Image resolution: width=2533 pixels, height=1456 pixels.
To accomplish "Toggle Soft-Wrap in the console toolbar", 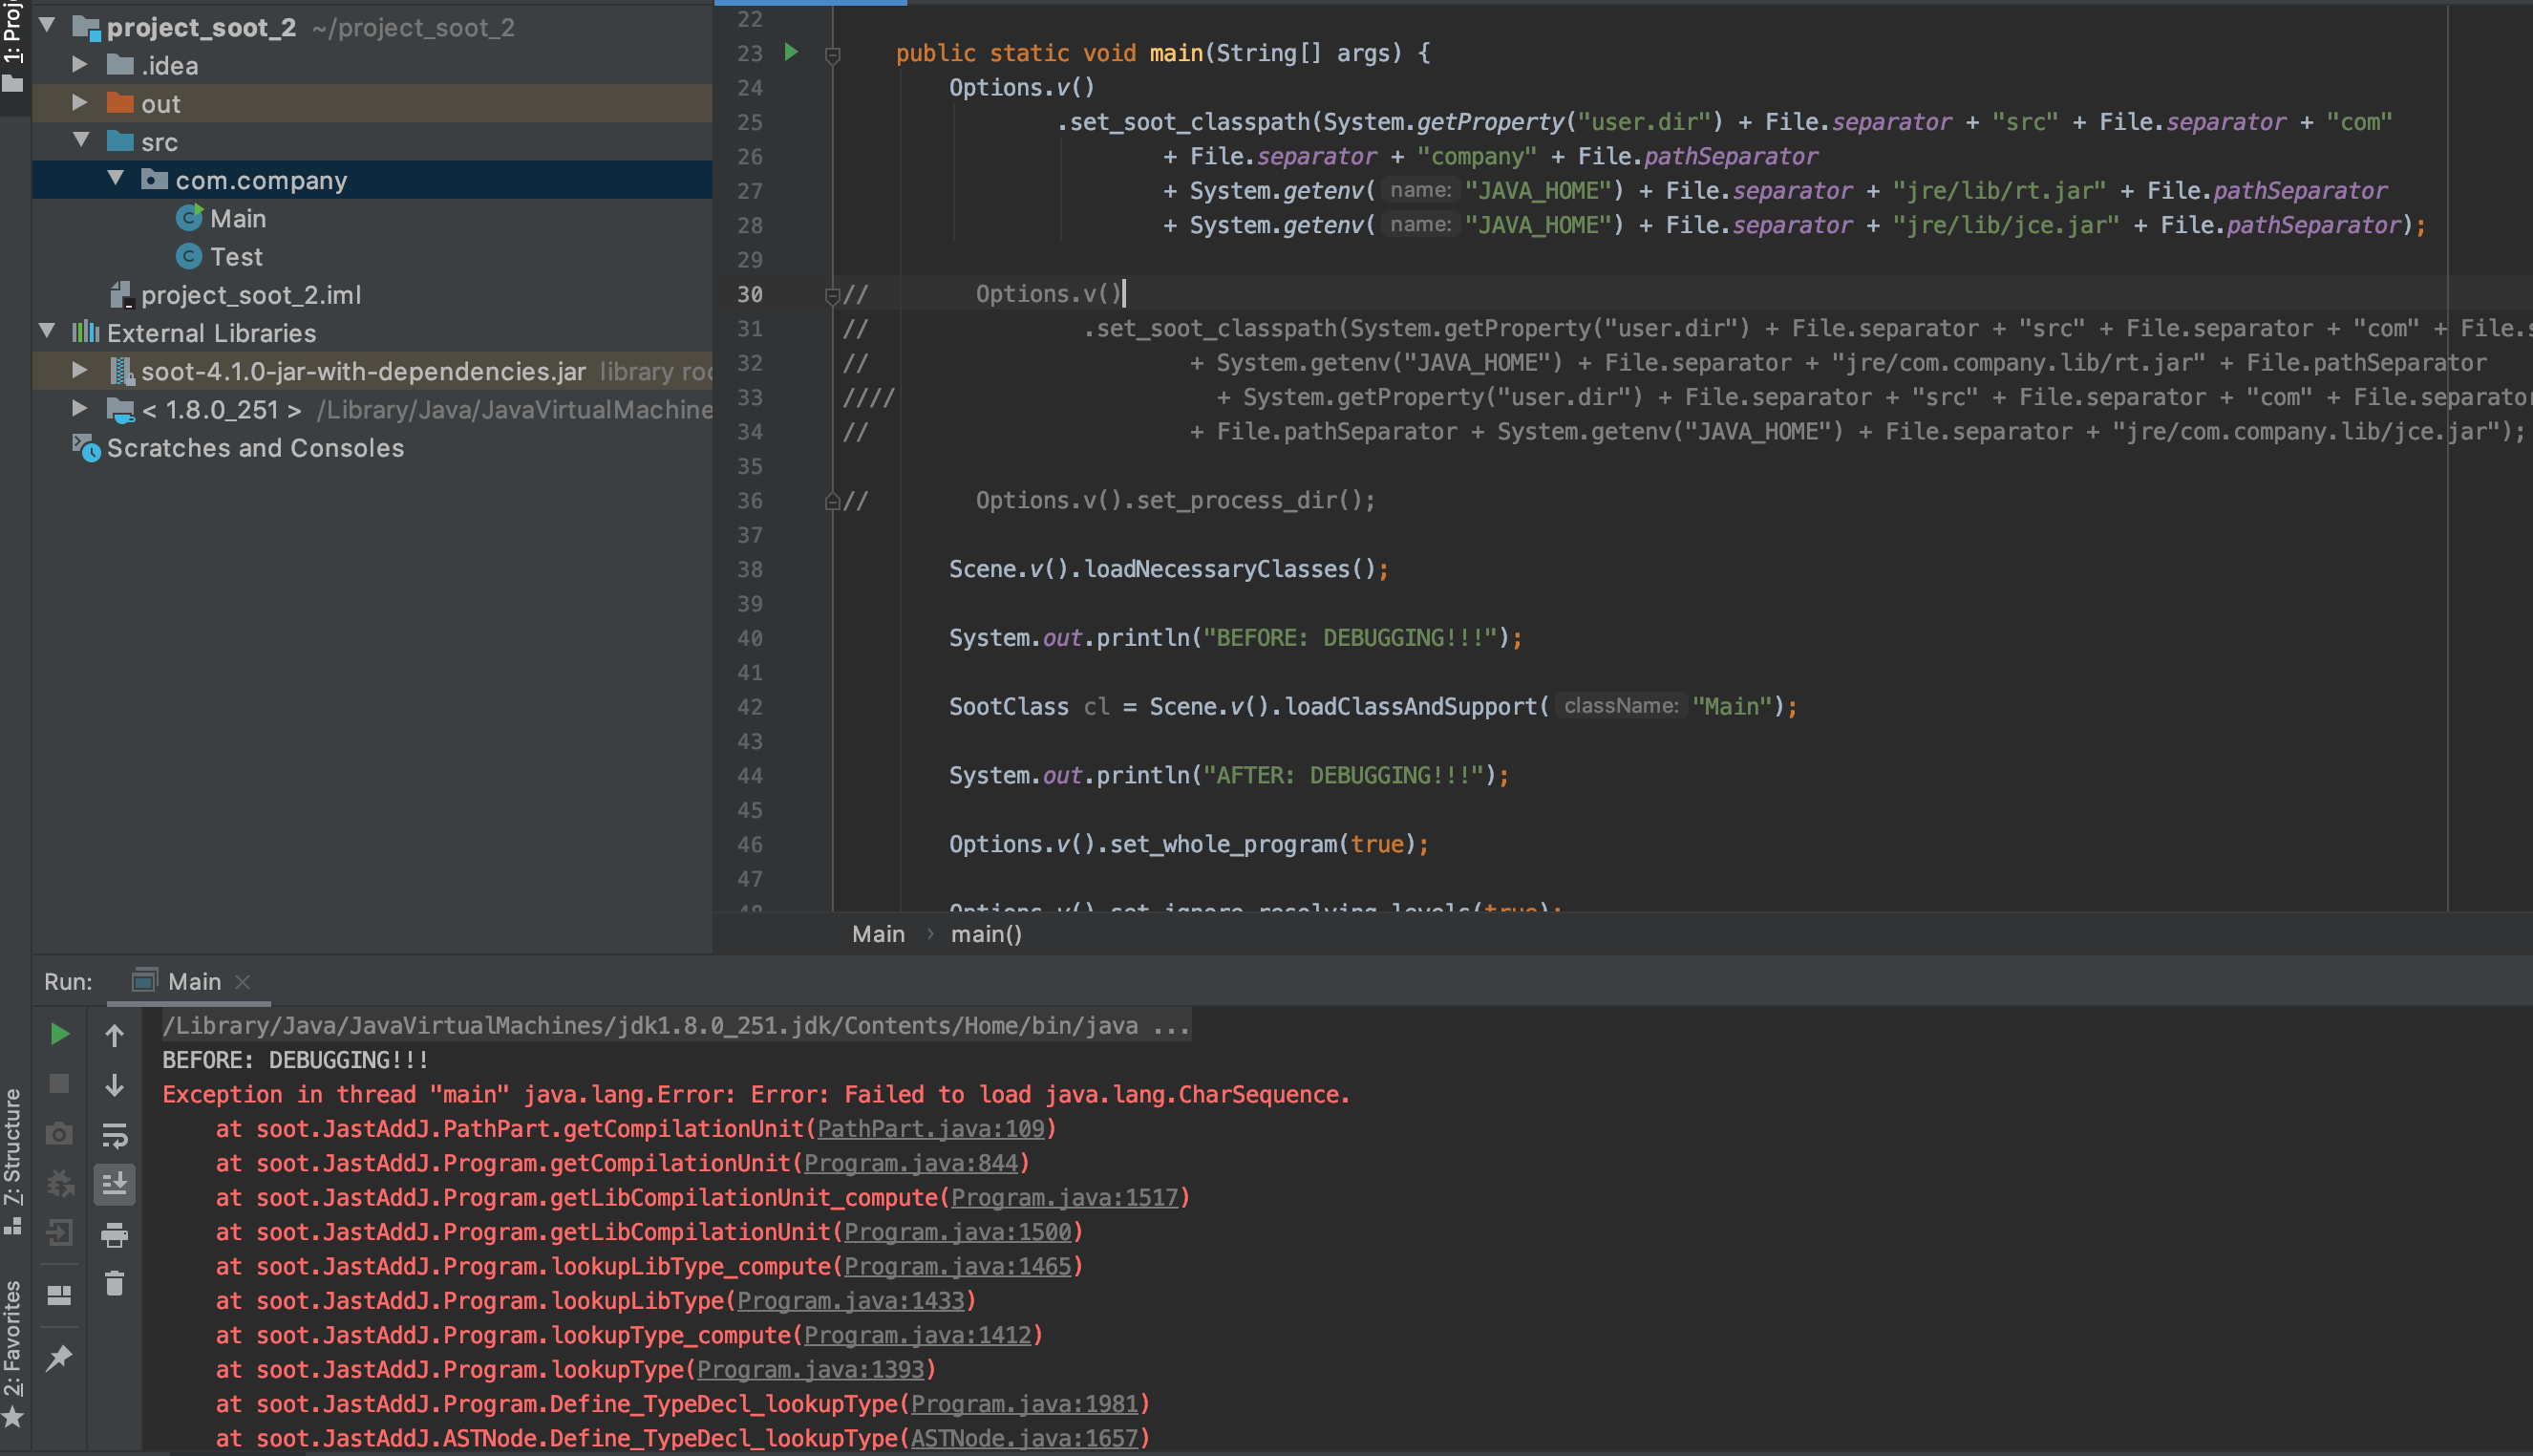I will (115, 1134).
